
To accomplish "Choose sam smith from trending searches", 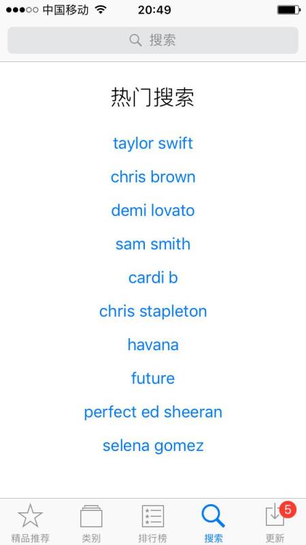I will (x=152, y=244).
